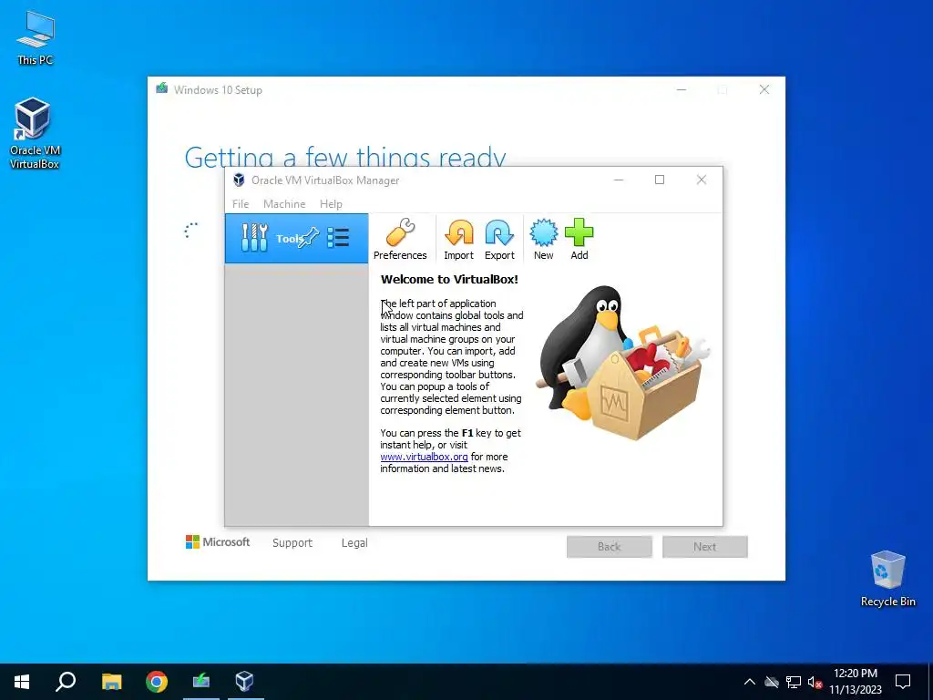This screenshot has width=933, height=700.
Task: Open the File menu in VirtualBox
Action: tap(241, 203)
